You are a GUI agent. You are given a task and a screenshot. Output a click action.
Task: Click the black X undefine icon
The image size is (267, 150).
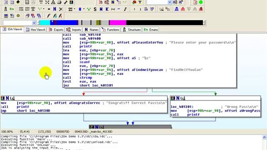pyautogui.click(x=61, y=9)
